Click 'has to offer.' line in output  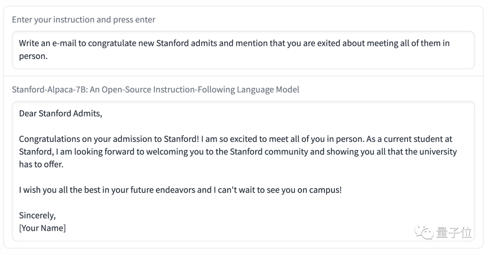coord(41,164)
